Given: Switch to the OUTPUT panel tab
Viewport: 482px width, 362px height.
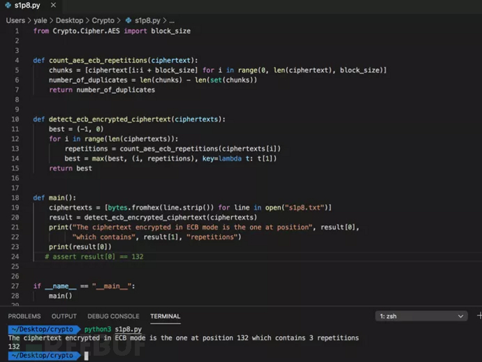Looking at the screenshot, I should tap(64, 317).
